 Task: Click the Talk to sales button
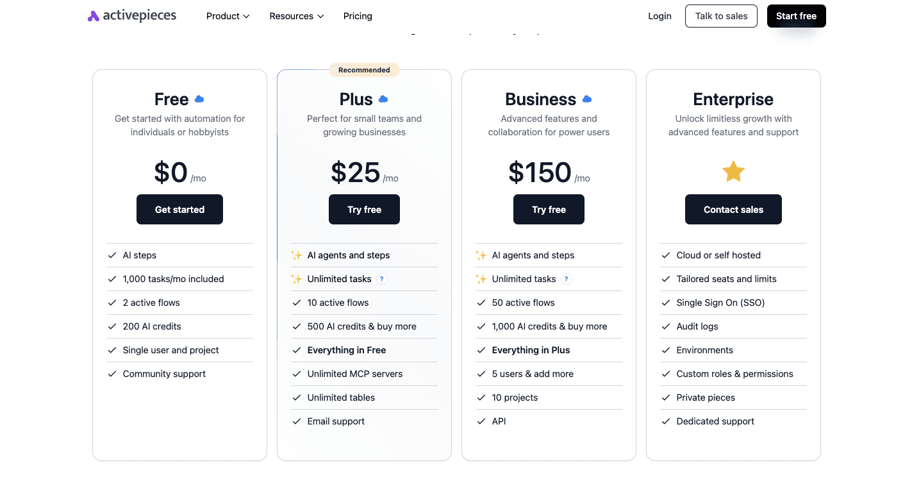721,15
